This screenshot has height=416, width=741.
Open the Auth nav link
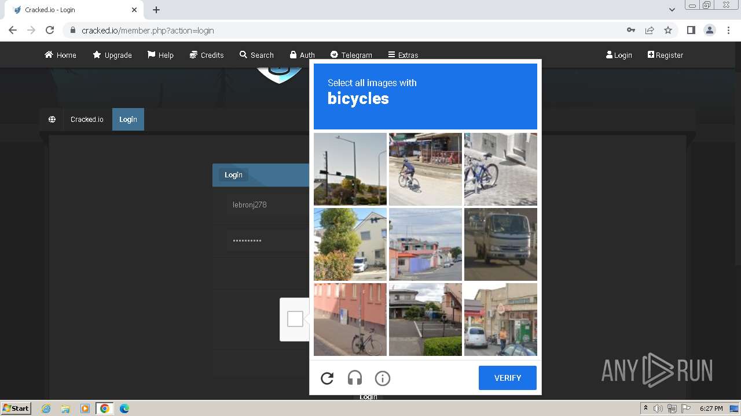click(x=302, y=55)
